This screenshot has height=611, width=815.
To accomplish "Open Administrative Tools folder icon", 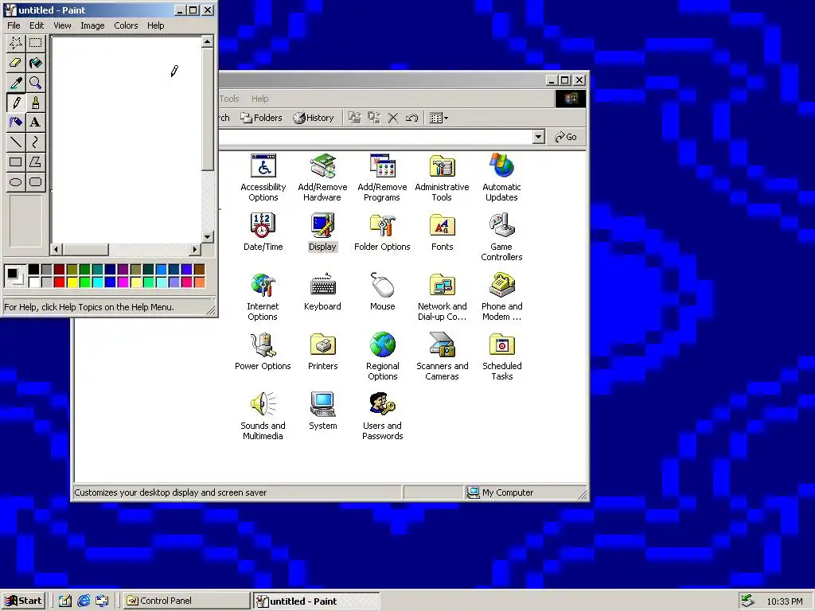I will point(442,177).
